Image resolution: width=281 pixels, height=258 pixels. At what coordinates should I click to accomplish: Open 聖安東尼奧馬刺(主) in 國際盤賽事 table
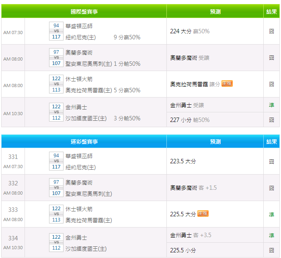pos(89,64)
